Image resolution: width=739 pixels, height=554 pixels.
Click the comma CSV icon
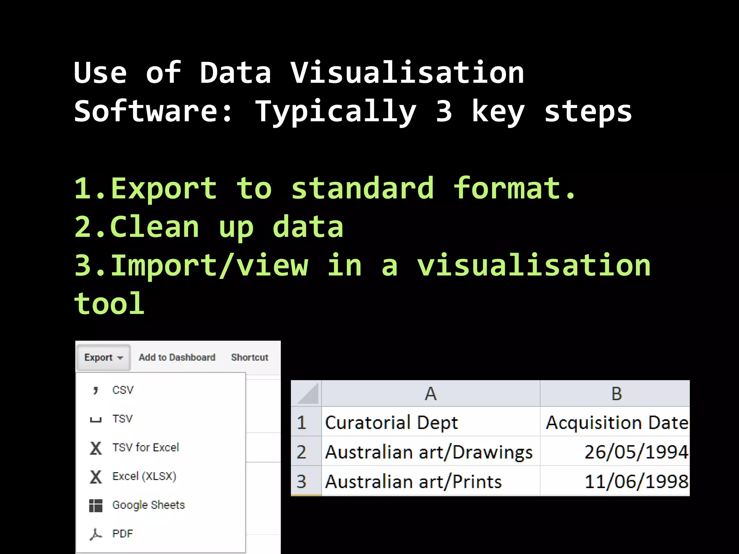point(95,390)
